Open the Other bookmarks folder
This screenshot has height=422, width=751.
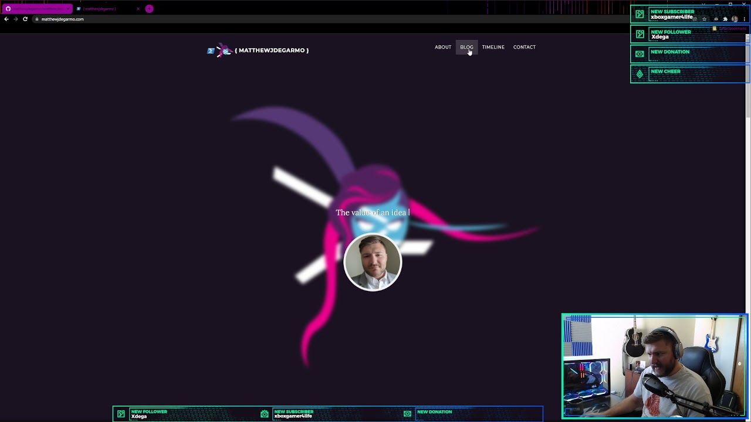tap(730, 28)
